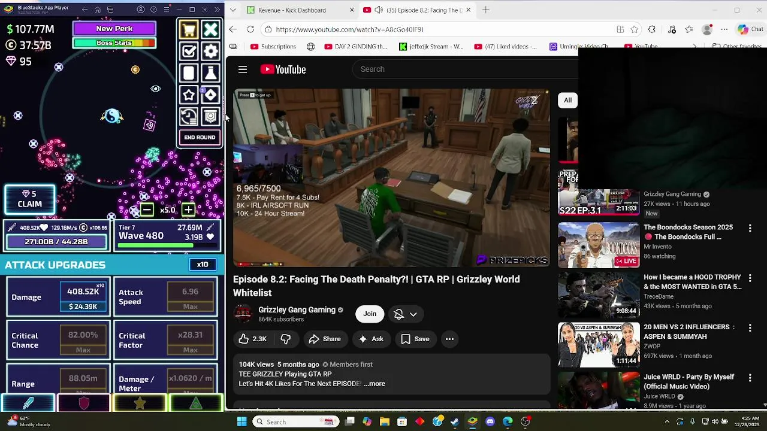This screenshot has height=431, width=767.
Task: Click BlueStacks home icon
Action: tap(97, 10)
